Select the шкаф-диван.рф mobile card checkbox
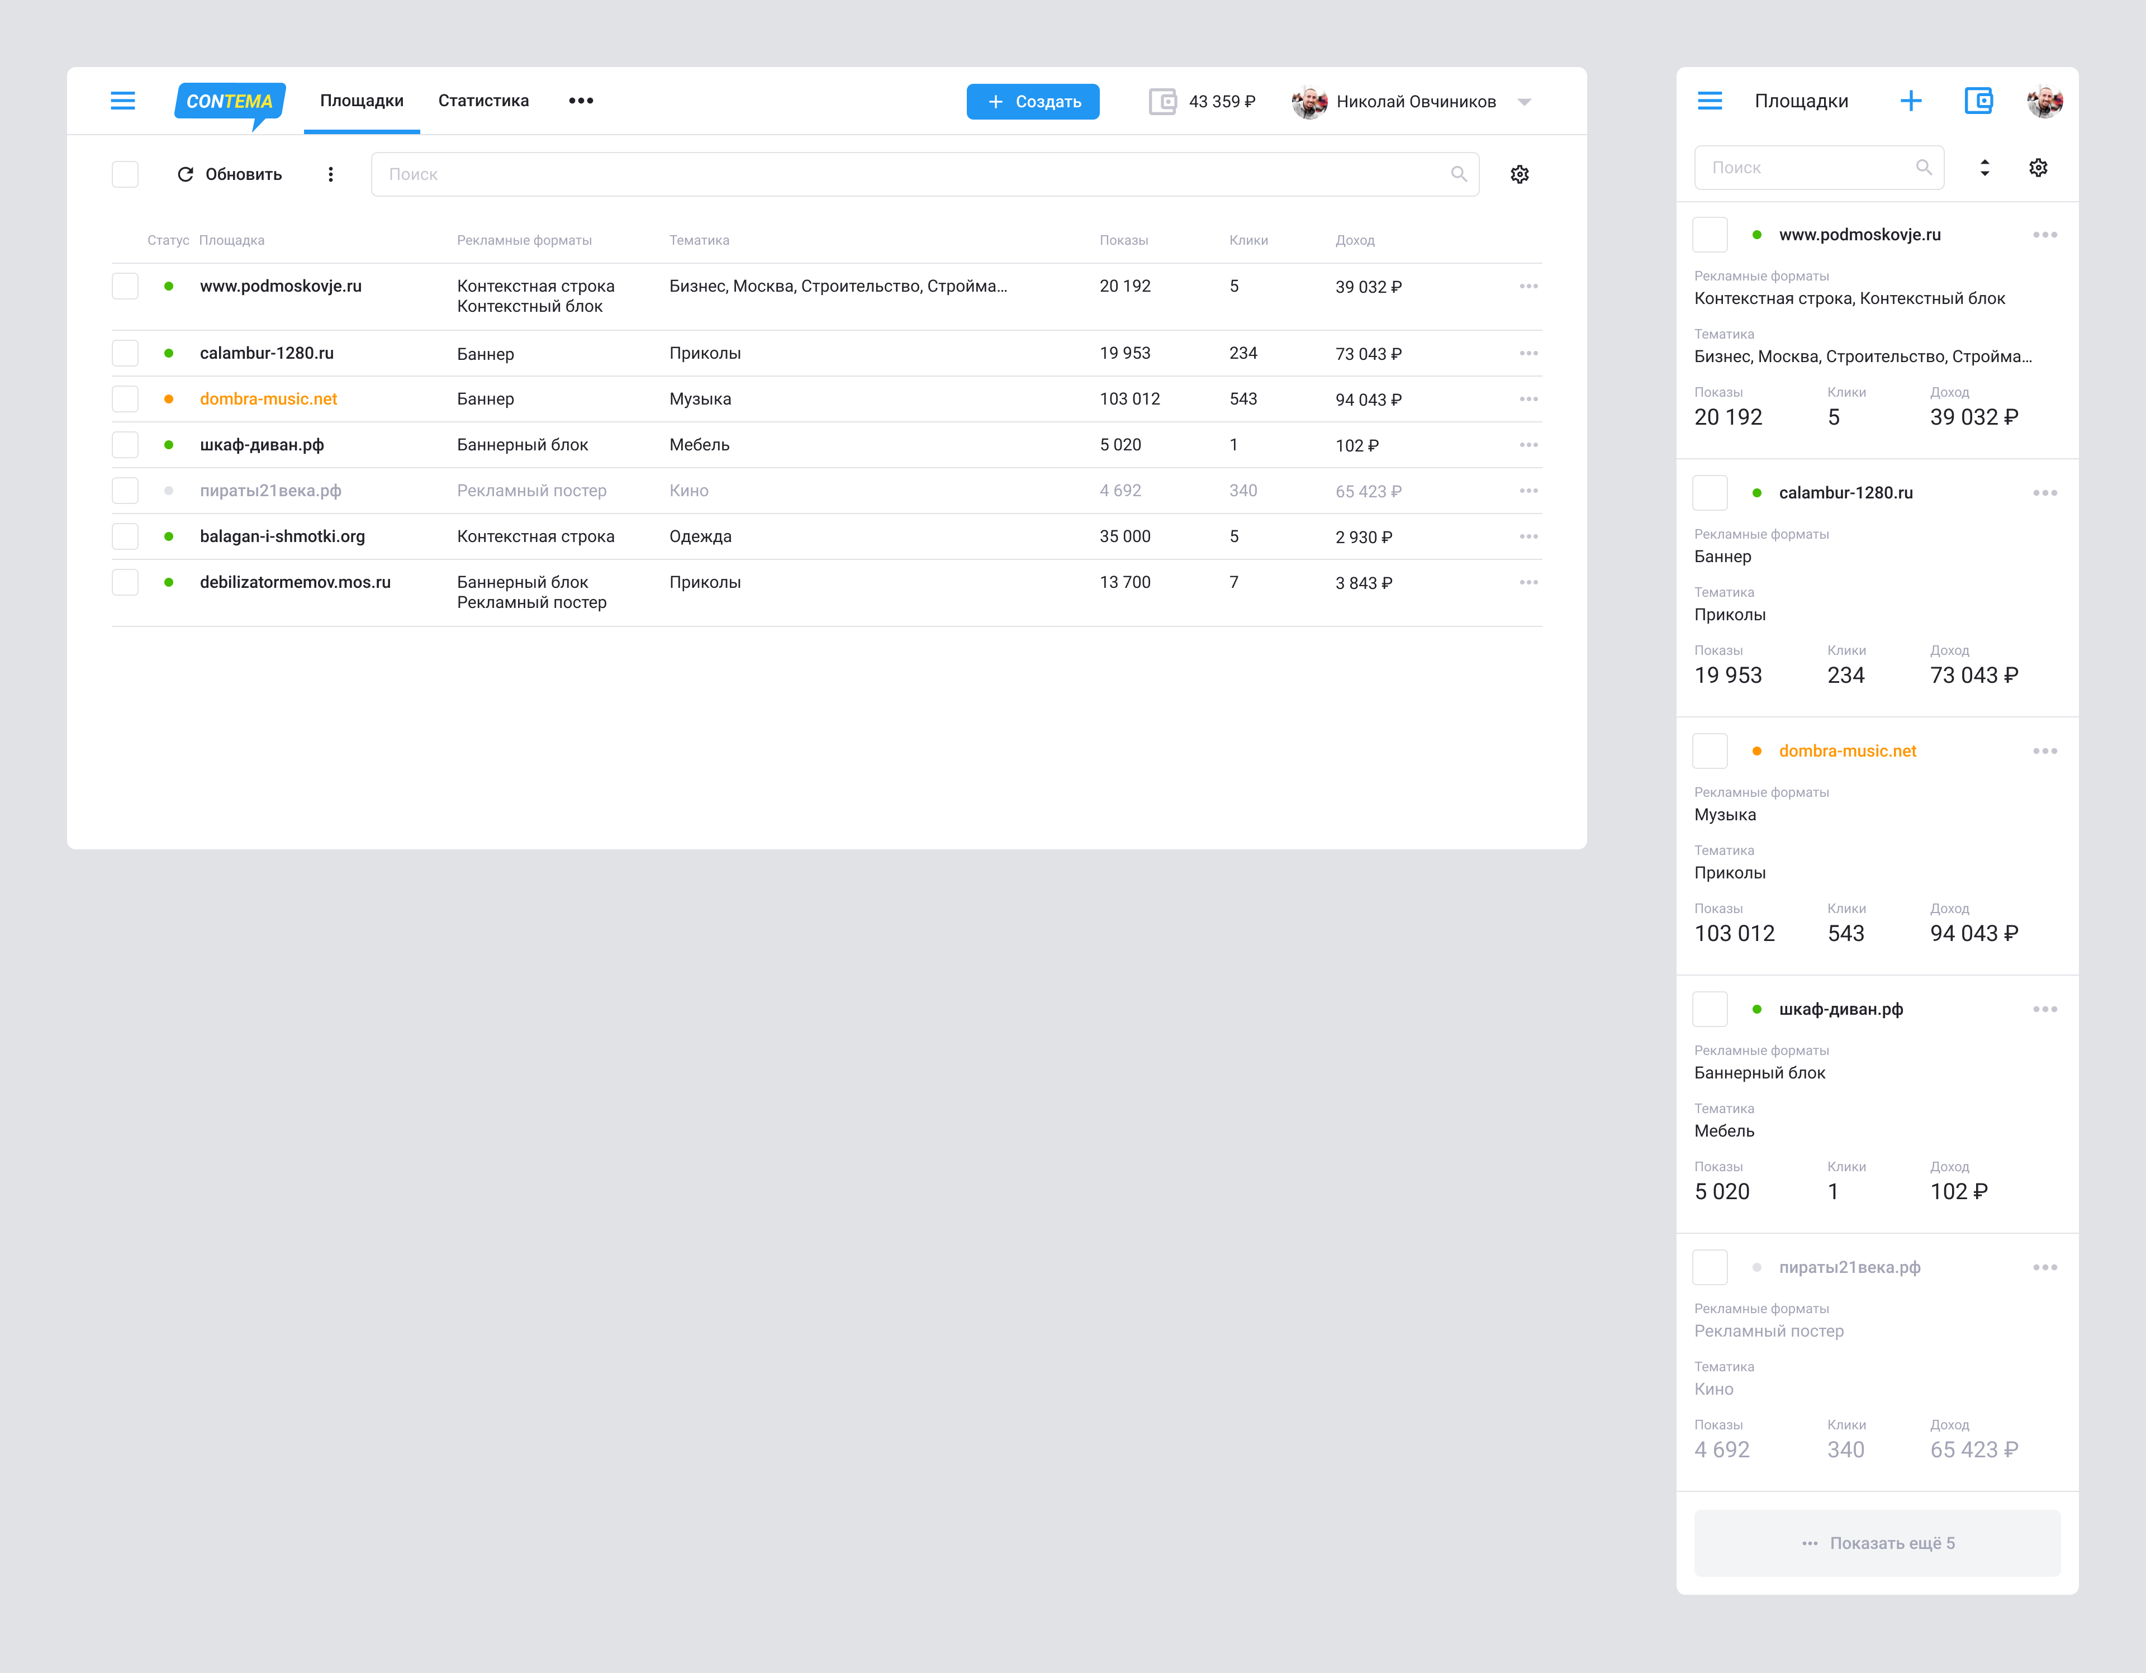The height and width of the screenshot is (1673, 2146). coord(1710,1010)
